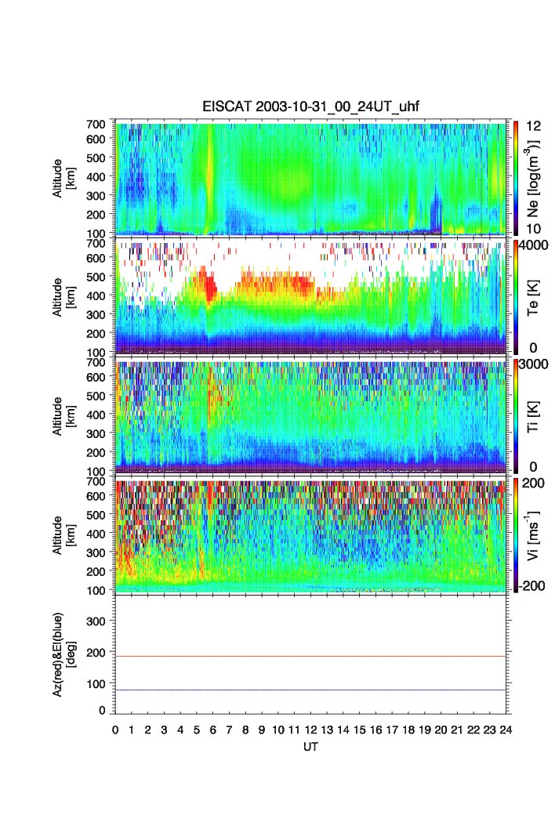This screenshot has width=555, height=833.
Task: Select the top electron density panel
Action: [310, 177]
